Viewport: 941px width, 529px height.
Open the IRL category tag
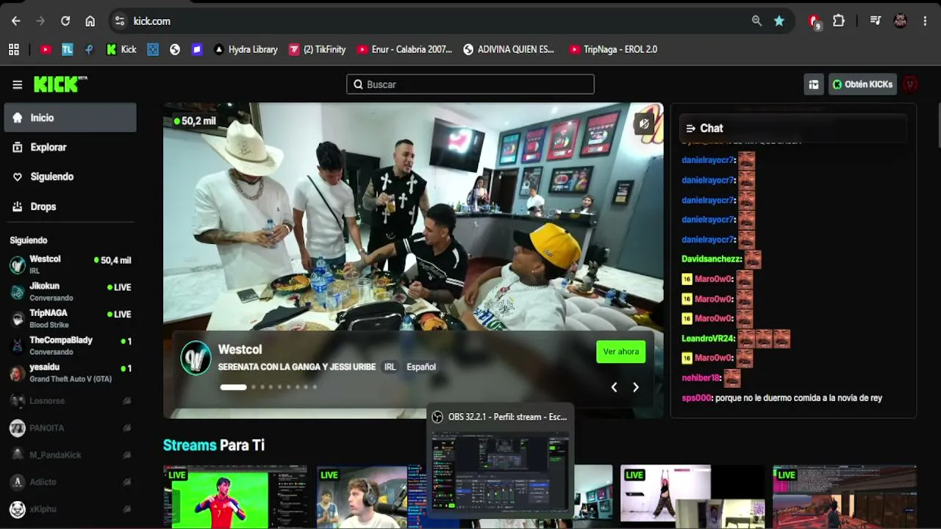pyautogui.click(x=390, y=367)
